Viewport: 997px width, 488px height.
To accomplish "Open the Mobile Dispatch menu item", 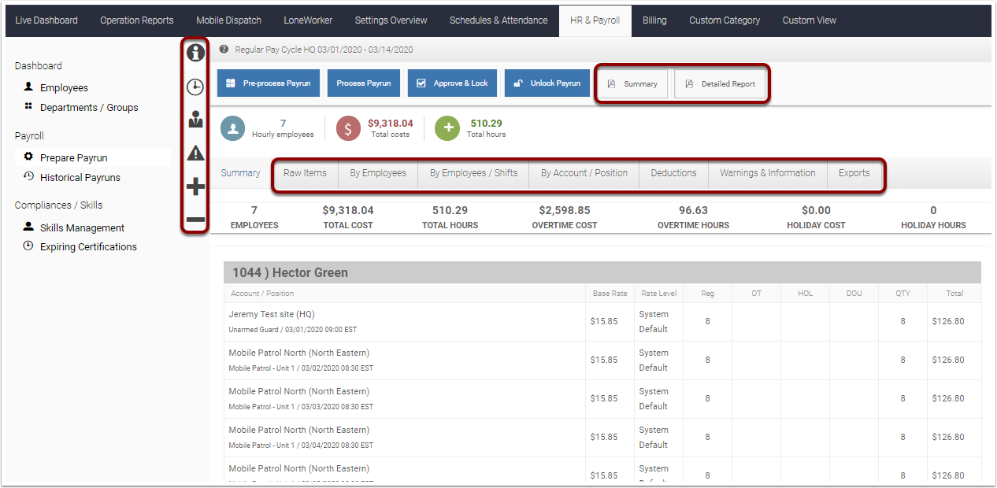I will click(x=228, y=20).
